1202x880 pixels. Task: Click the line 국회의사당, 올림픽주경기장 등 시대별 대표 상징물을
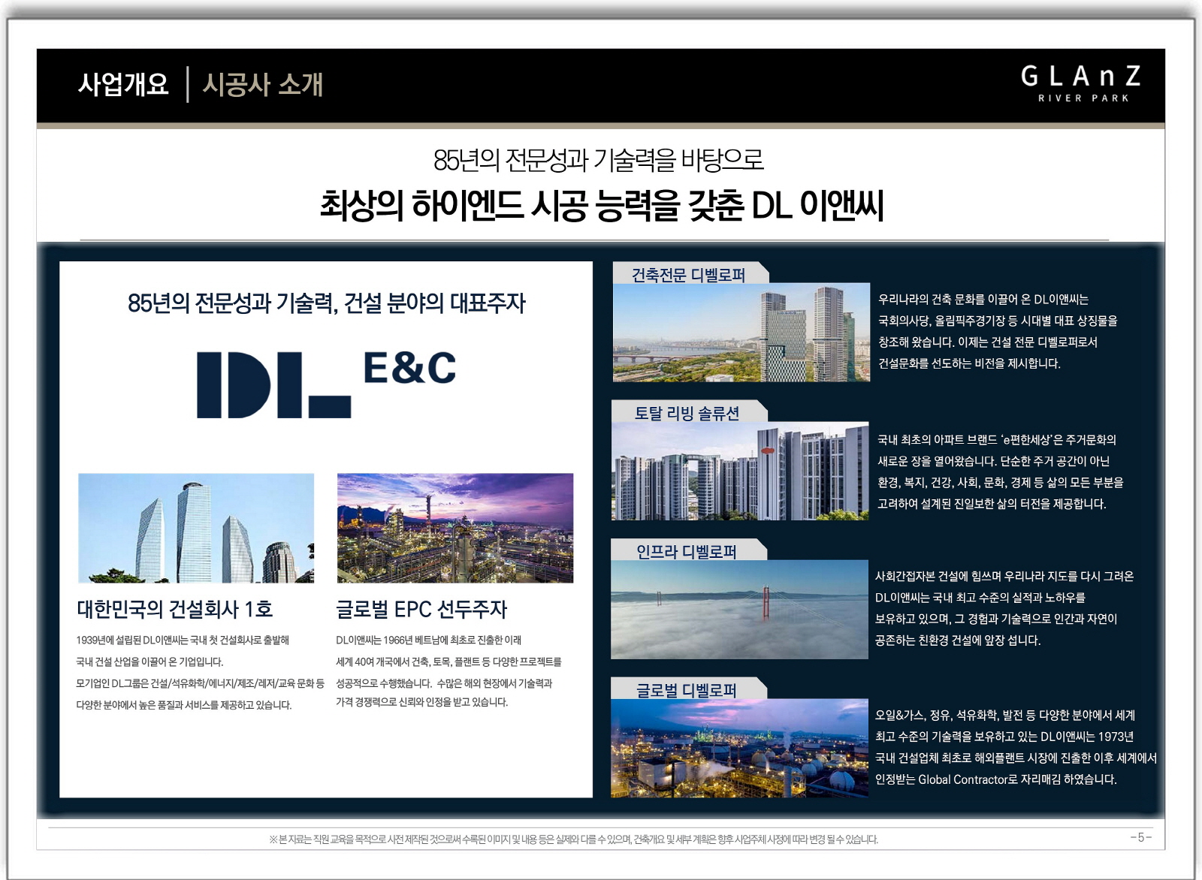click(998, 321)
